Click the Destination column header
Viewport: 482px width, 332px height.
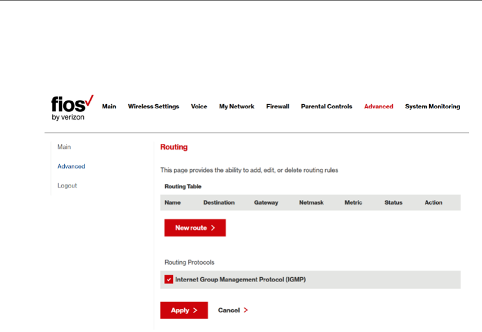219,202
